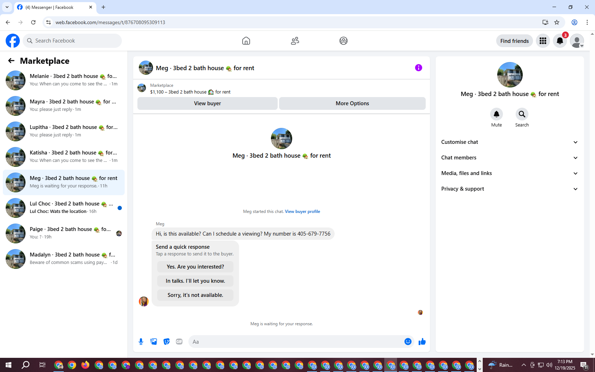Screen dimensions: 595x372
Task: Bookmark this page with the star icon
Action: [557, 22]
